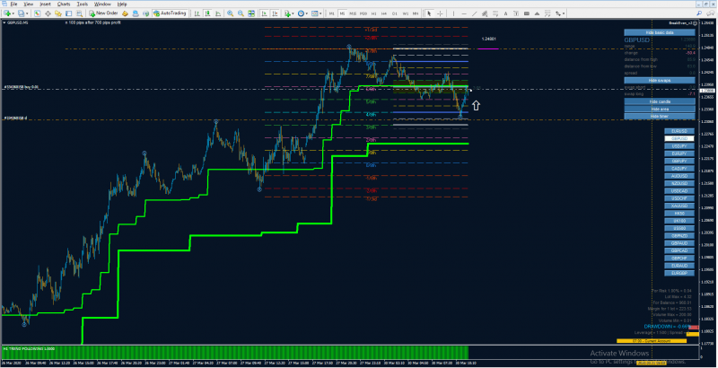Image resolution: width=718 pixels, height=368 pixels.
Task: Click the GBPUSD,M5 chart title dropdown arrow
Action: 4,22
